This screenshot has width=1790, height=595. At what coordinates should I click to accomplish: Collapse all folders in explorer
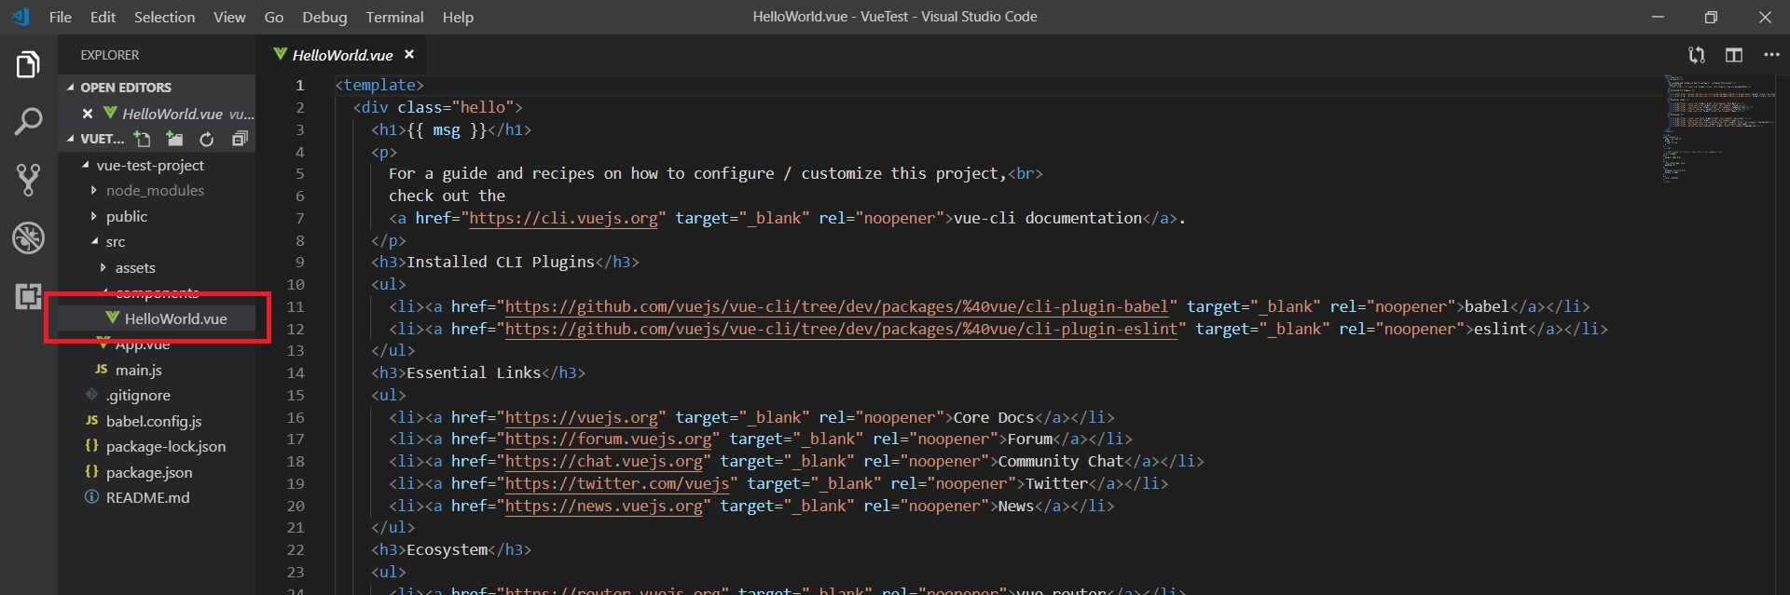pyautogui.click(x=240, y=139)
